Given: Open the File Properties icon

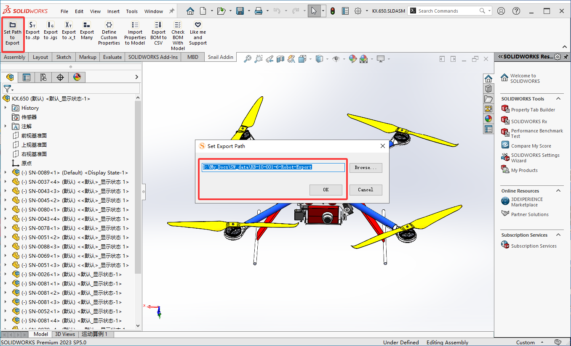Looking at the screenshot, I should click(x=345, y=11).
